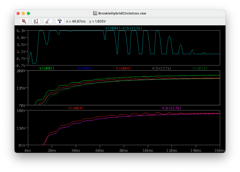Click the 130V bottom-pane axis label
The width and height of the screenshot is (240, 172).
[21, 128]
